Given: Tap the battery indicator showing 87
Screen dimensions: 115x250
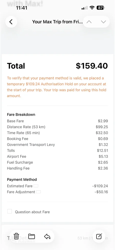Looking at the screenshot, I should click(x=101, y=8).
